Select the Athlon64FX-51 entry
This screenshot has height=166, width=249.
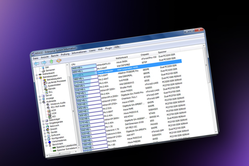(x=104, y=64)
